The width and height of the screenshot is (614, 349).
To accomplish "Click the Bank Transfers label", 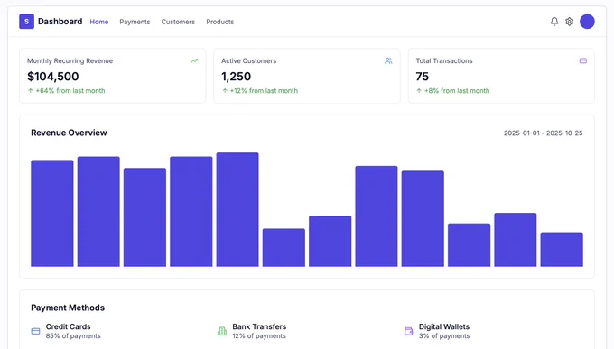I will pyautogui.click(x=259, y=326).
